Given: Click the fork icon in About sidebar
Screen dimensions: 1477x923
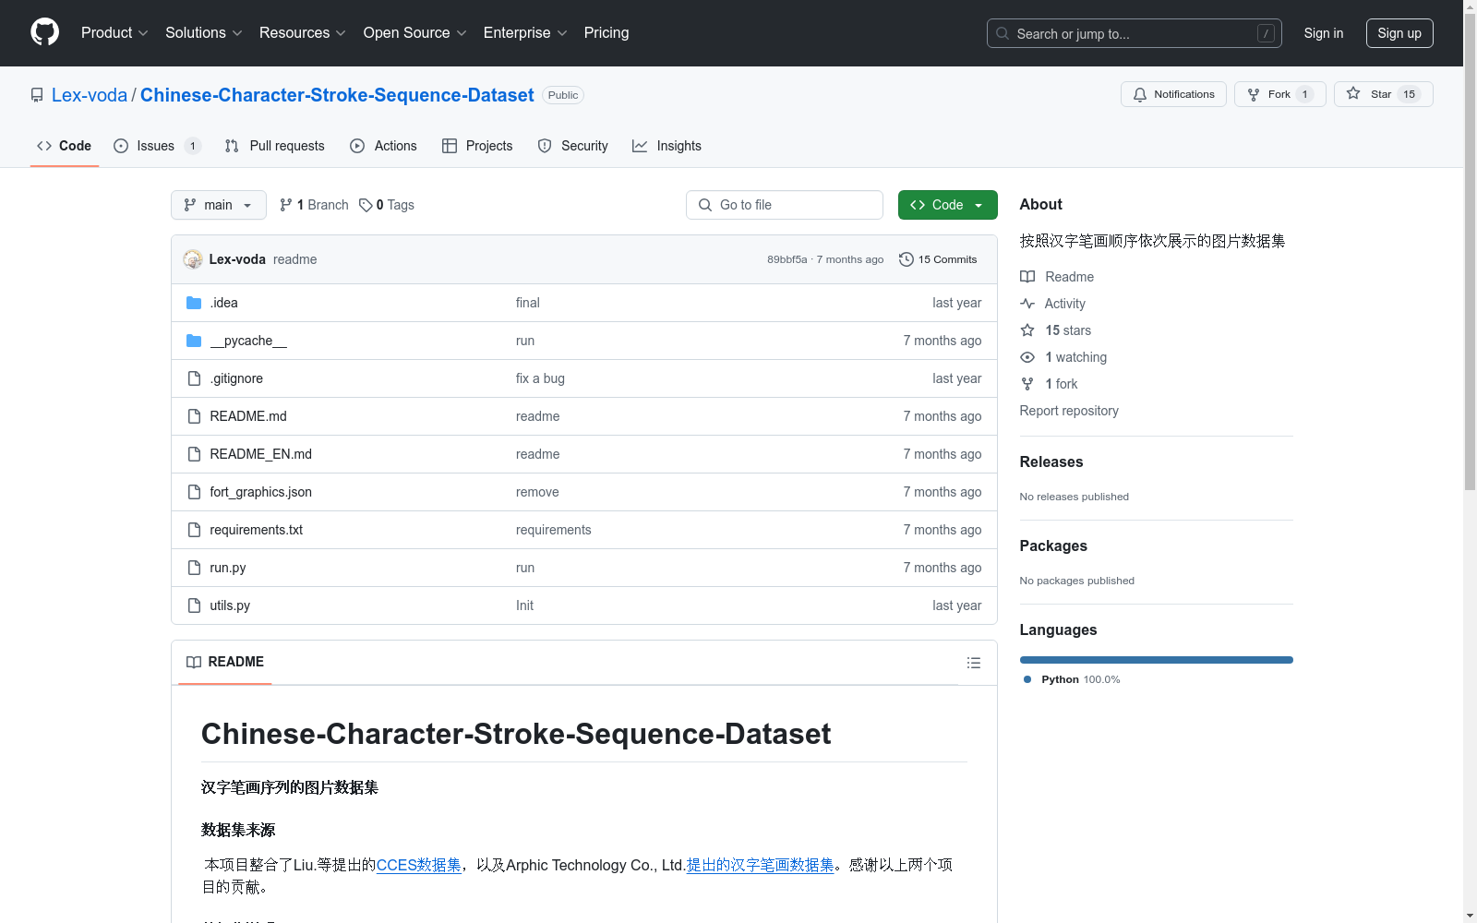Looking at the screenshot, I should (x=1027, y=384).
